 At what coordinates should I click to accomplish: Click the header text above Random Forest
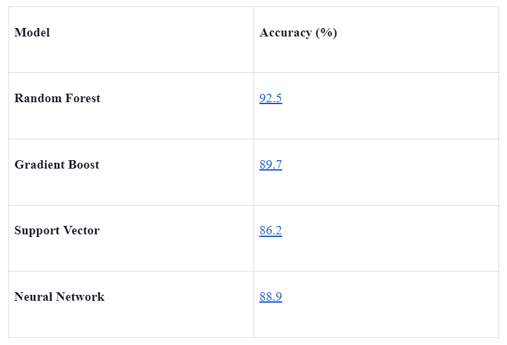pyautogui.click(x=32, y=33)
